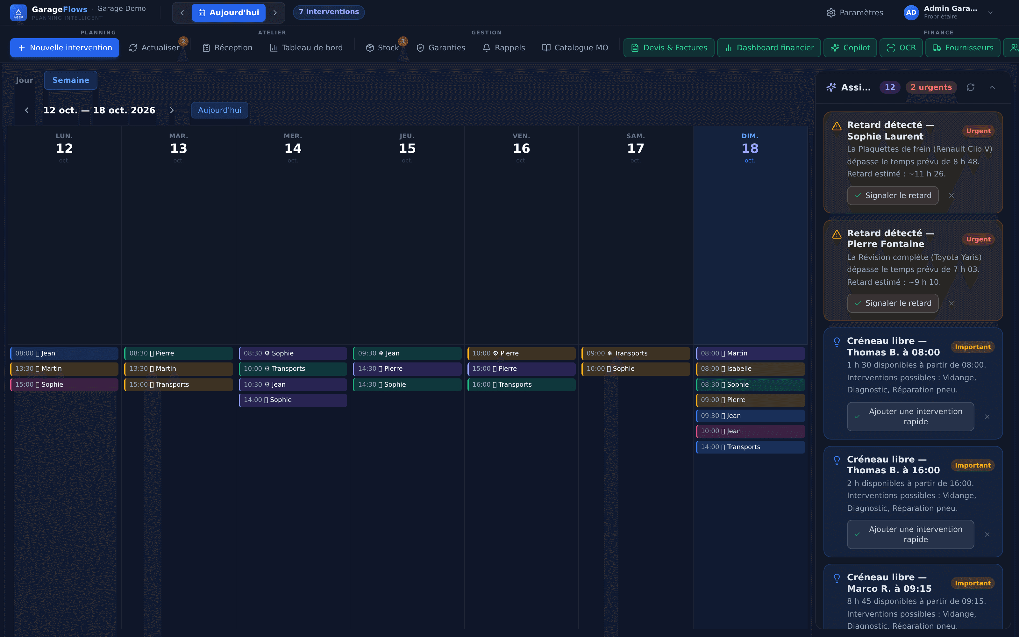This screenshot has height=637, width=1019.
Task: Open Catalogue MO
Action: [x=575, y=47]
